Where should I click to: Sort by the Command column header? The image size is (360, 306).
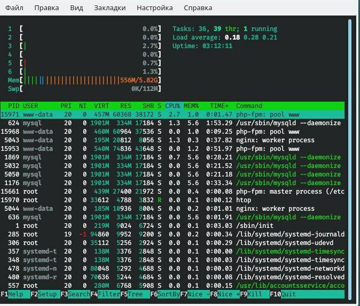click(x=249, y=106)
